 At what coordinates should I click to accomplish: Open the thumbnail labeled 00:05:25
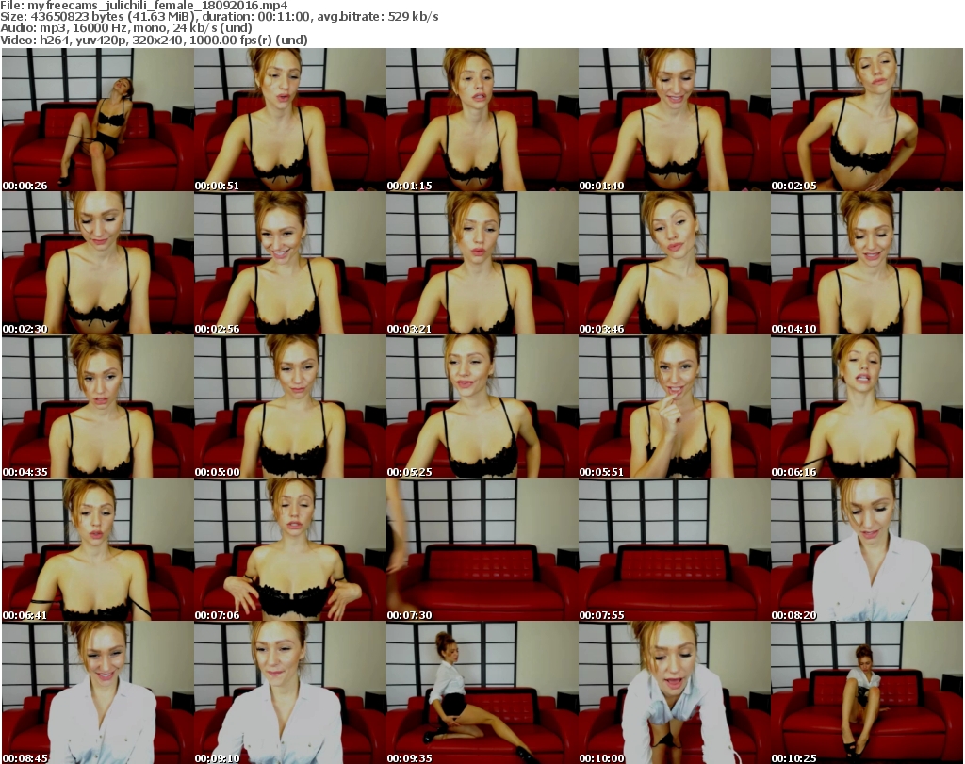[482, 407]
